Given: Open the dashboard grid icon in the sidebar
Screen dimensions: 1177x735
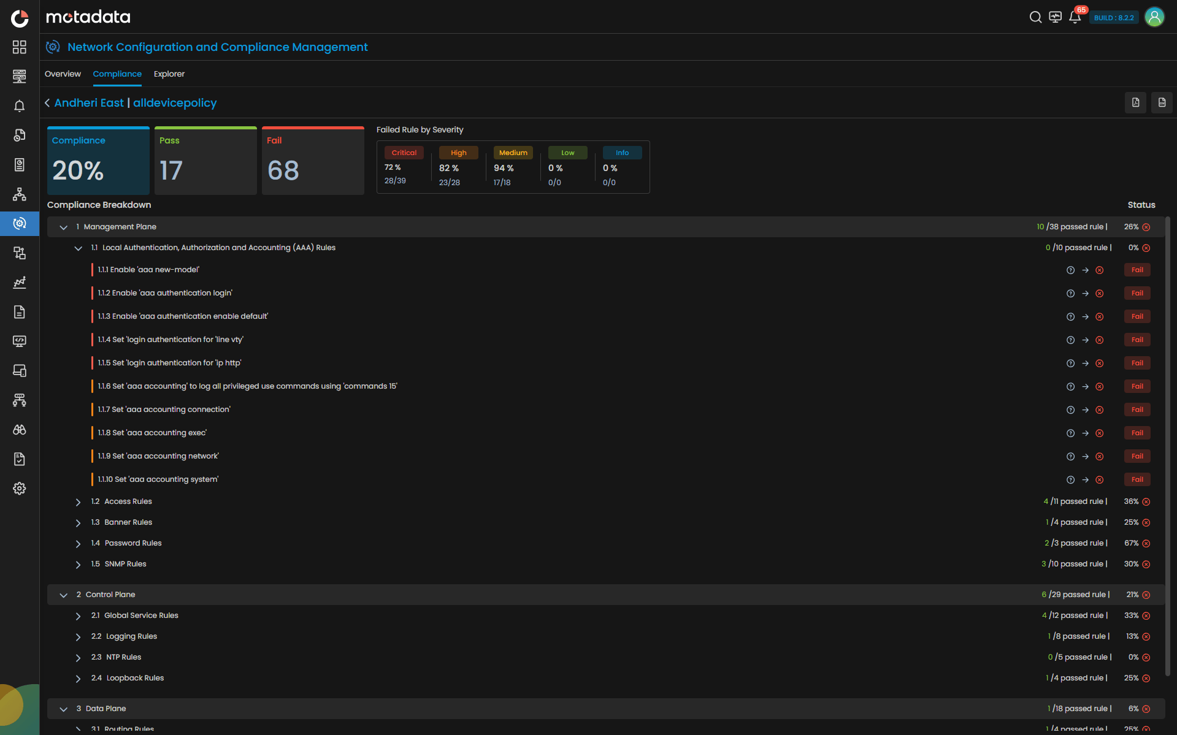Looking at the screenshot, I should 20,47.
